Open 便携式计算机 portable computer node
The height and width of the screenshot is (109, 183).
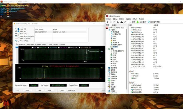(117, 44)
